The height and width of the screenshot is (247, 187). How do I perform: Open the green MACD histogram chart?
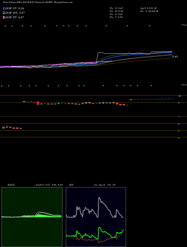coord(32,217)
